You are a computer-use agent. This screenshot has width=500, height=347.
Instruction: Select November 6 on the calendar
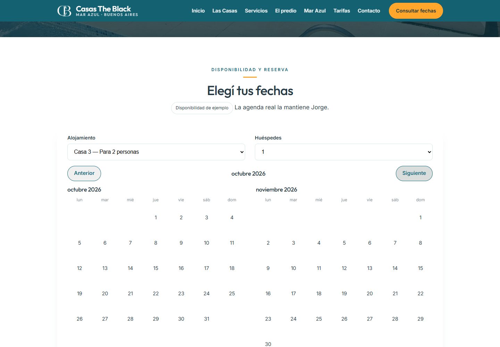(x=370, y=243)
